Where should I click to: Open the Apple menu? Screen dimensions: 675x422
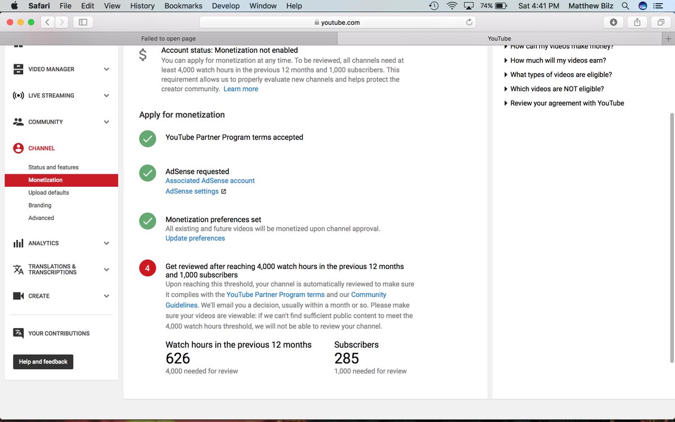click(x=15, y=6)
